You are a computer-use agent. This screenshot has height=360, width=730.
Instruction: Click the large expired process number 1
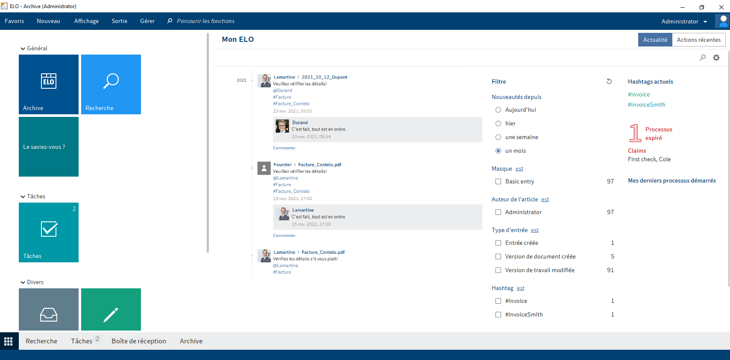coord(635,133)
